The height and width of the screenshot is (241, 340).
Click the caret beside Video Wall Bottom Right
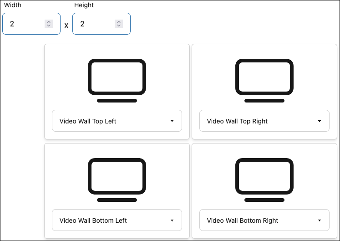pos(320,220)
